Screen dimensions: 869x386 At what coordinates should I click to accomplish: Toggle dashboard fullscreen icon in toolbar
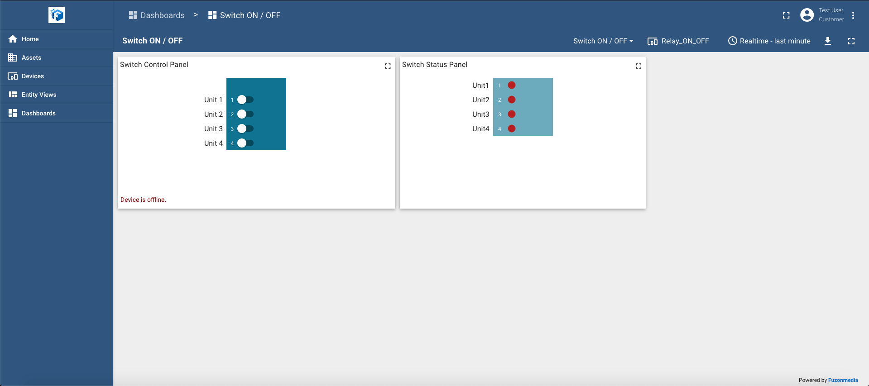click(851, 41)
